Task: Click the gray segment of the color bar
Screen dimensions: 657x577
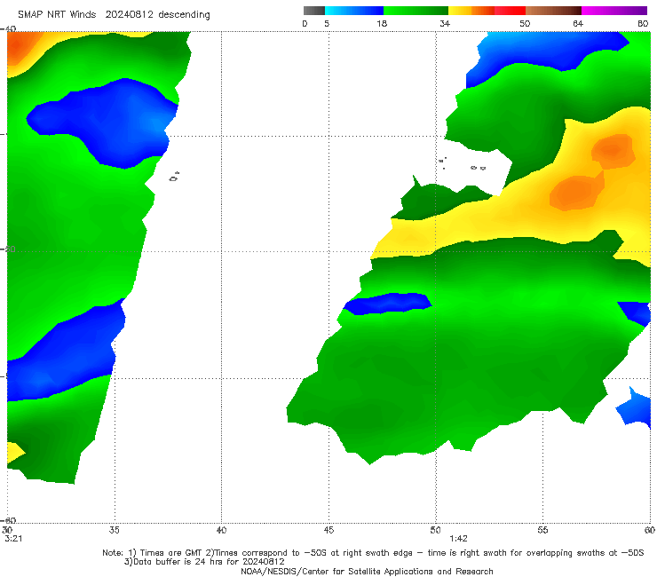Action: click(x=314, y=11)
